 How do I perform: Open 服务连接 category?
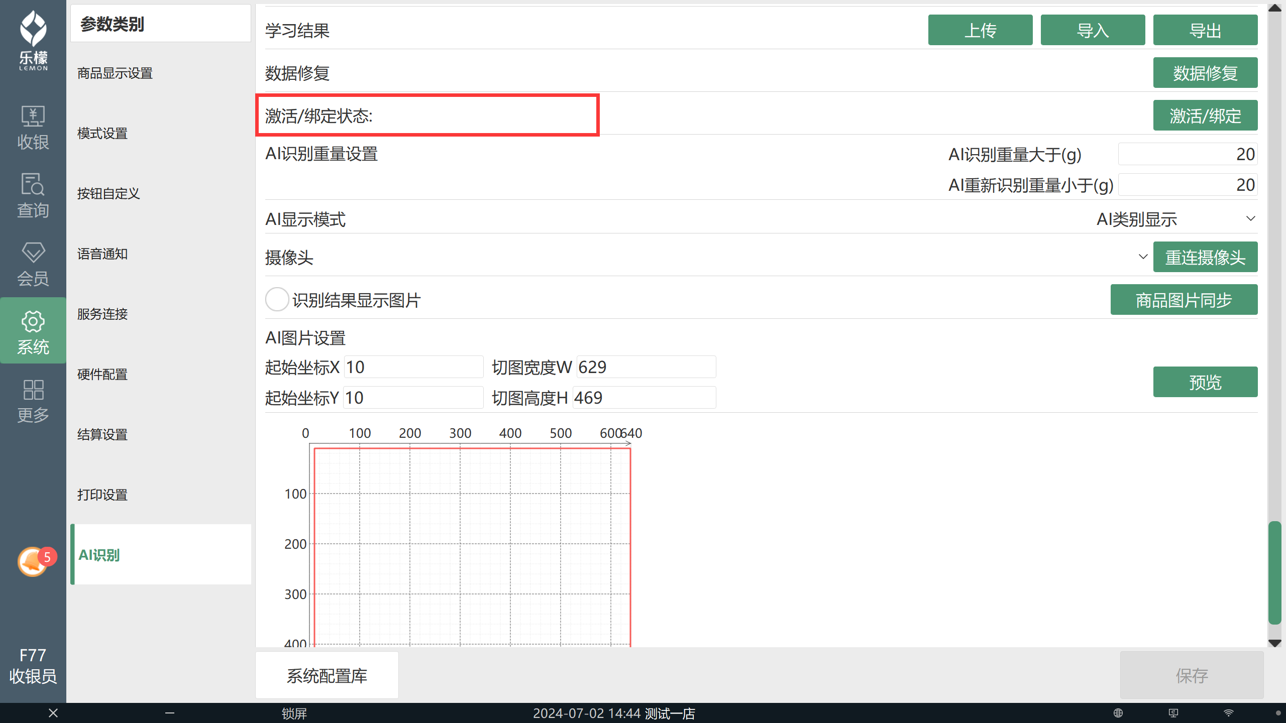click(x=161, y=314)
